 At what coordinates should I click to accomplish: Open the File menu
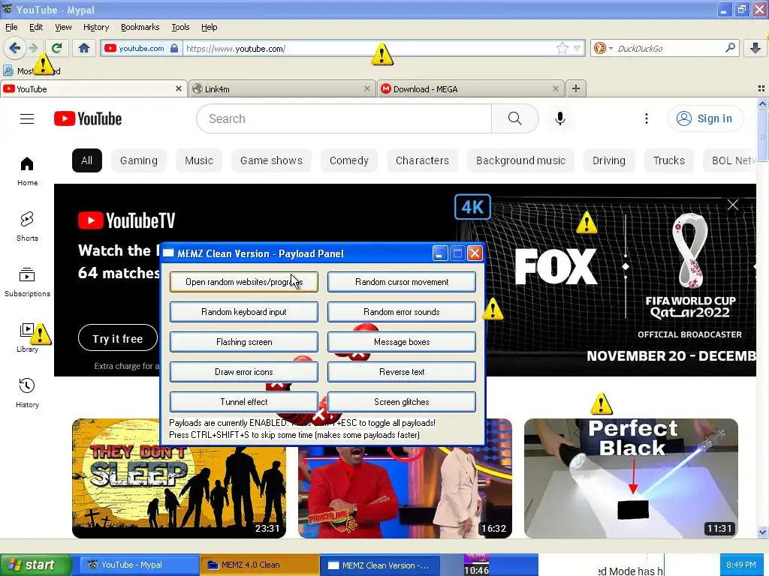[x=11, y=27]
